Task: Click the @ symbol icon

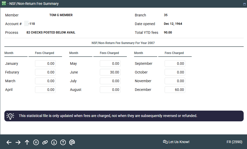Action: tap(72, 142)
